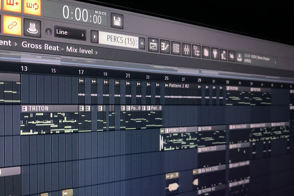Select the Pat..0 pattern clip
This screenshot has height=196, width=294.
pos(154,116)
